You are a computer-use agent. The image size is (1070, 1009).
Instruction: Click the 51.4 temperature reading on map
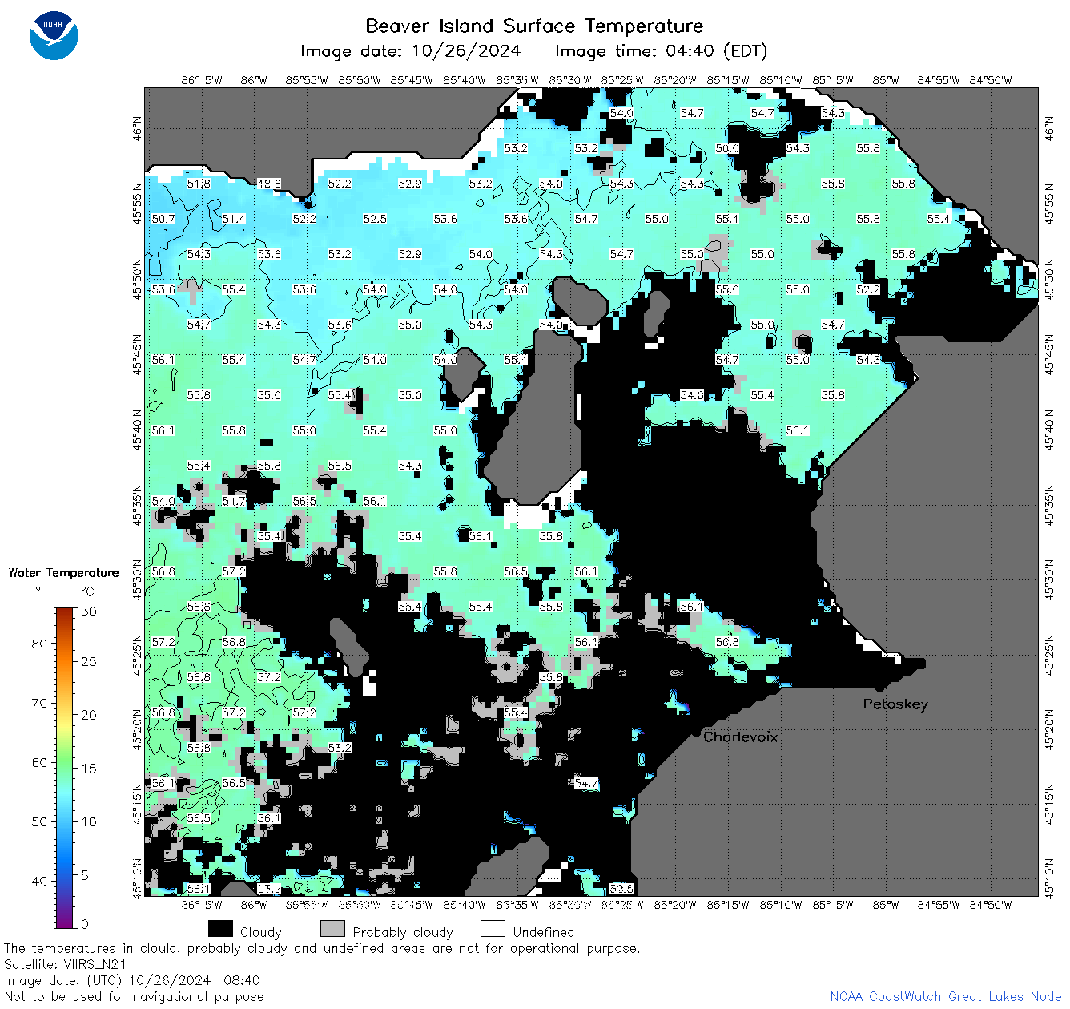(x=234, y=219)
